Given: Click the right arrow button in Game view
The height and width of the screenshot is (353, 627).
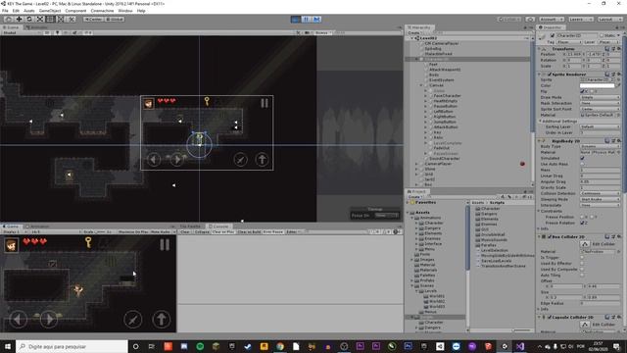Looking at the screenshot, I should pos(49,319).
